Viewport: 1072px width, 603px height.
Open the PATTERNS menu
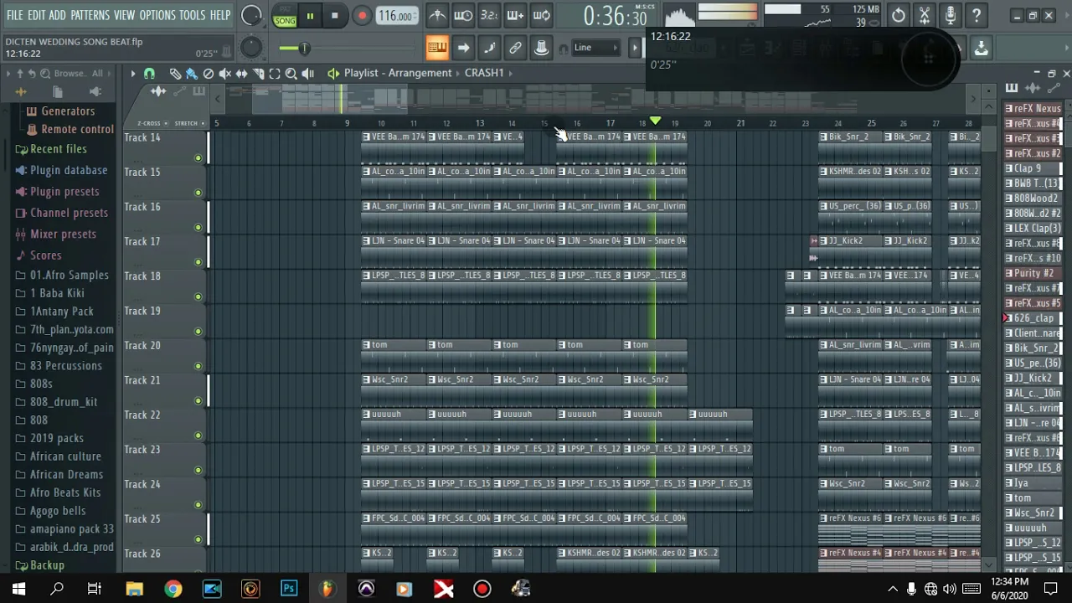[90, 15]
